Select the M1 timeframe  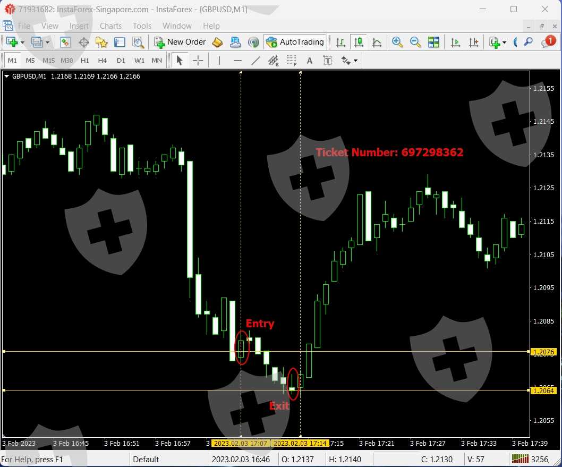12,61
